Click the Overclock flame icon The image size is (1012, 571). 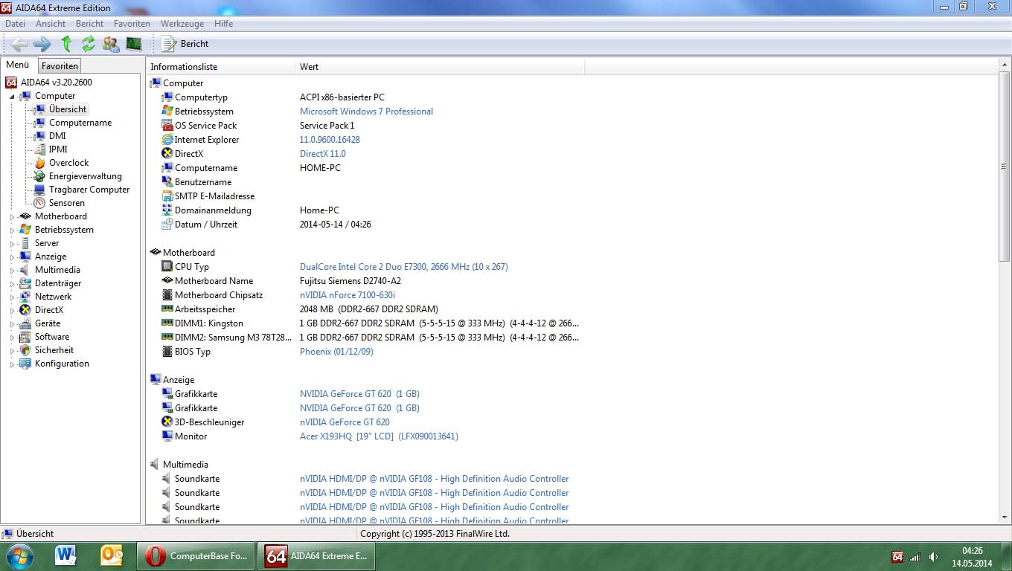tap(39, 163)
